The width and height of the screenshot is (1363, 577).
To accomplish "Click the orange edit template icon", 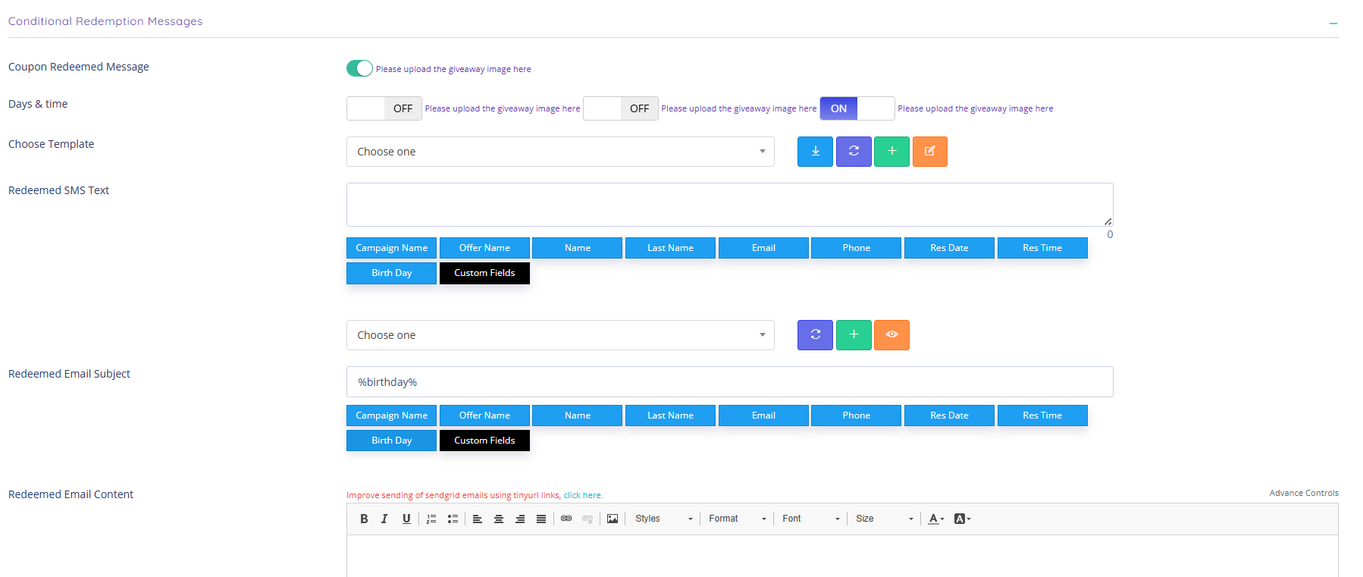I will tap(930, 152).
